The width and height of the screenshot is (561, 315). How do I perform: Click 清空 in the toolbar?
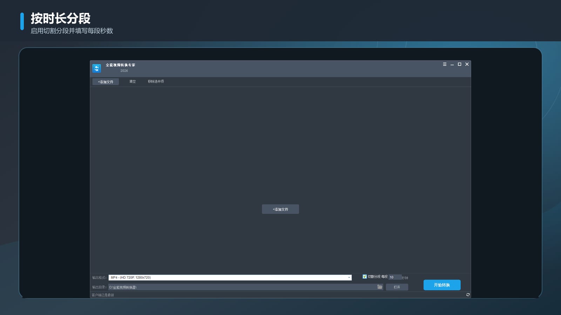[133, 82]
